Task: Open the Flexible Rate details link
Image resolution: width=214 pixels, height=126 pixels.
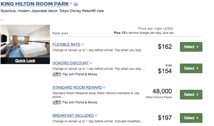Action: 66,44
